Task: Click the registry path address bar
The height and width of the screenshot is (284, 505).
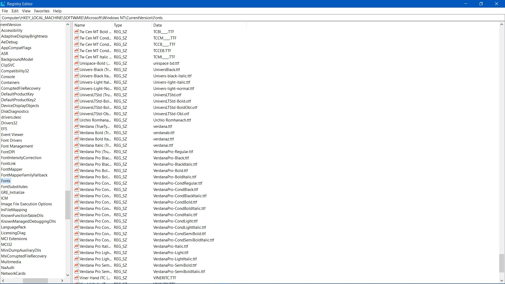Action: tap(252, 18)
